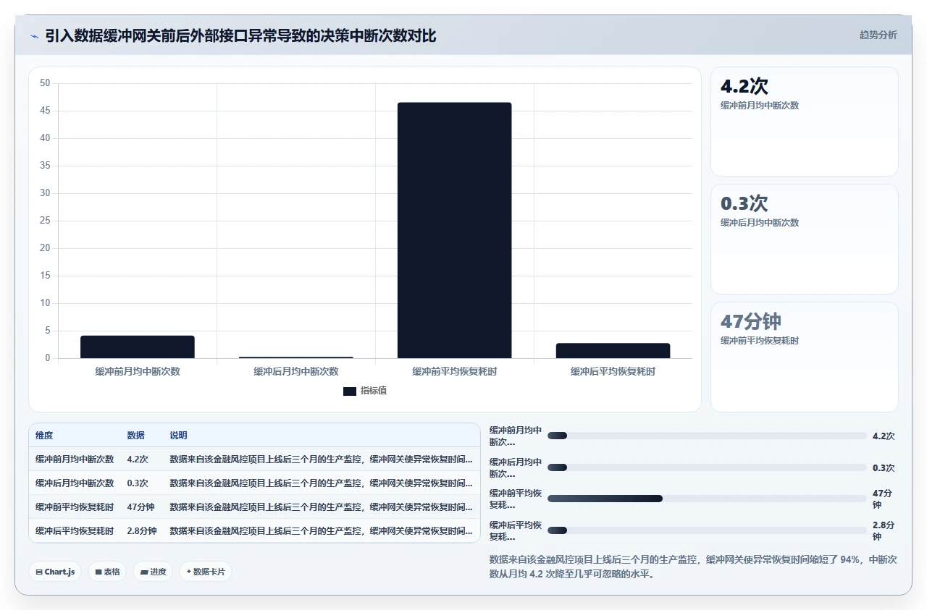Click the 维度 table column header
Screen dimensions: 927x610
coord(44,436)
